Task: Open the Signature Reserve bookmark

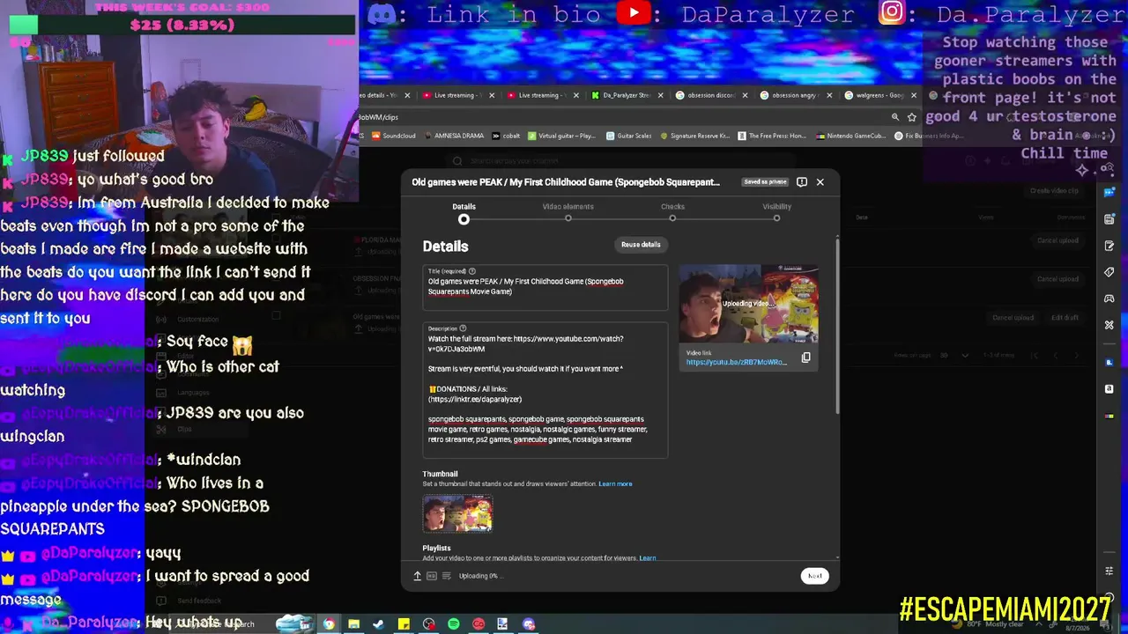Action: pyautogui.click(x=695, y=136)
